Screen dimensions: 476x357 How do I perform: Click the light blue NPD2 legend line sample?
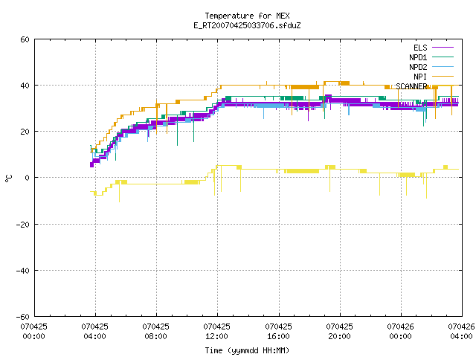(x=443, y=67)
